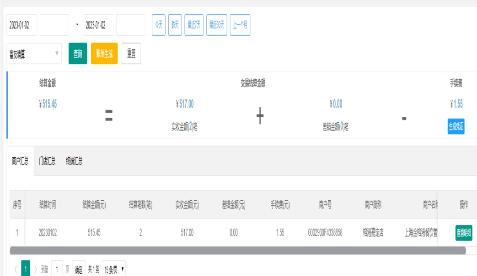Click the empty start time field
This screenshot has width=477, height=276.
pos(54,25)
